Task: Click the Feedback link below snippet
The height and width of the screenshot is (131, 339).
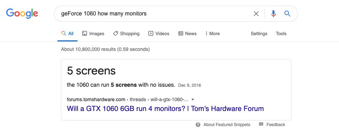Action: click(x=276, y=125)
